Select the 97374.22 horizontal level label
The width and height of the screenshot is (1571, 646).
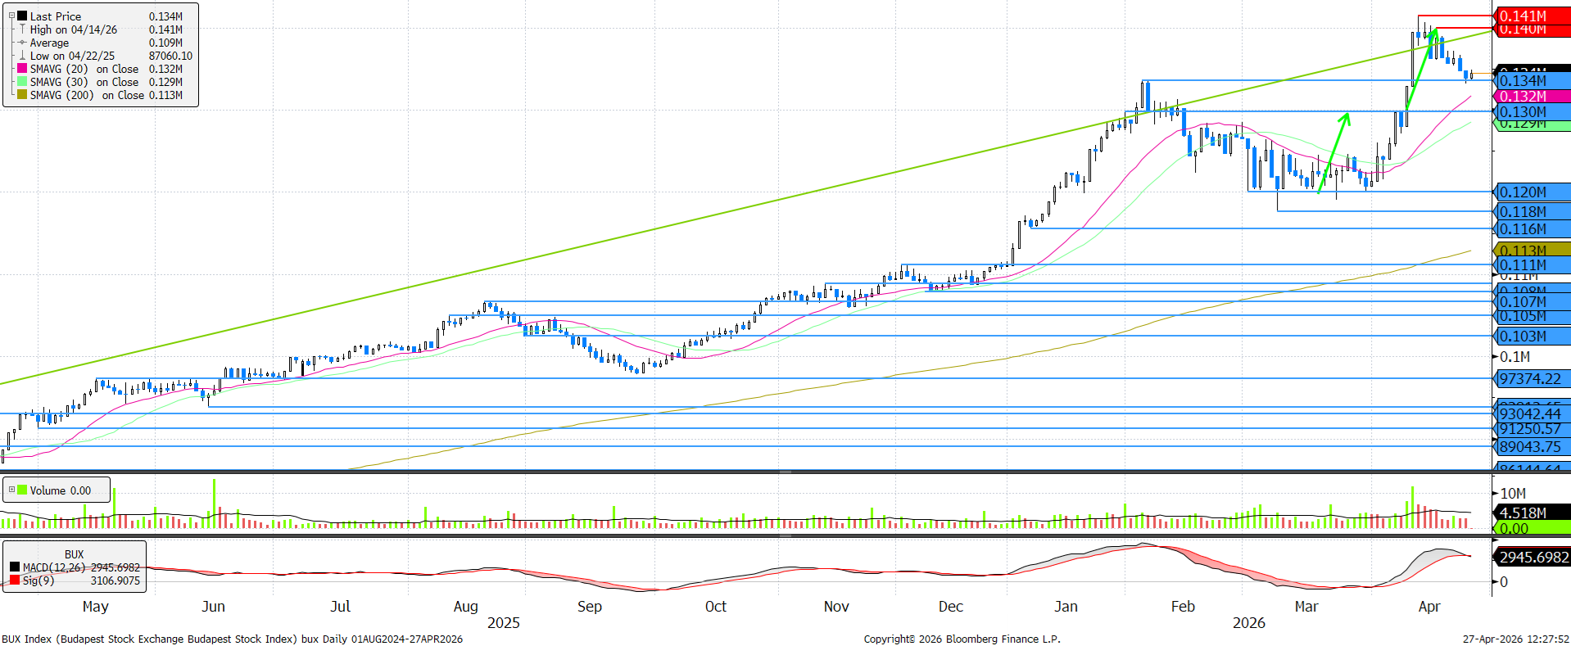pos(1530,378)
